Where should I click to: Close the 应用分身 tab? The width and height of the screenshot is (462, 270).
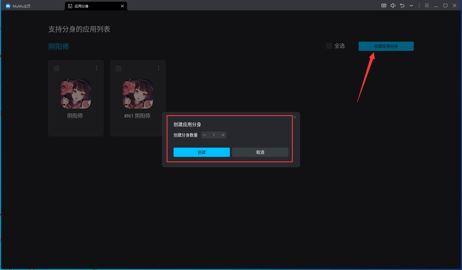tap(122, 6)
